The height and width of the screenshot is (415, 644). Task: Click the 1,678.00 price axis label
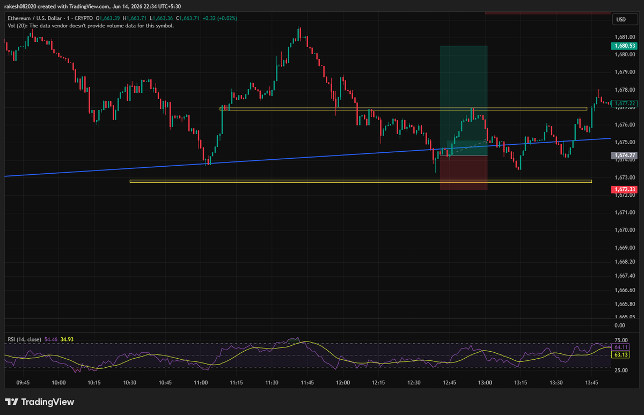tap(625, 90)
